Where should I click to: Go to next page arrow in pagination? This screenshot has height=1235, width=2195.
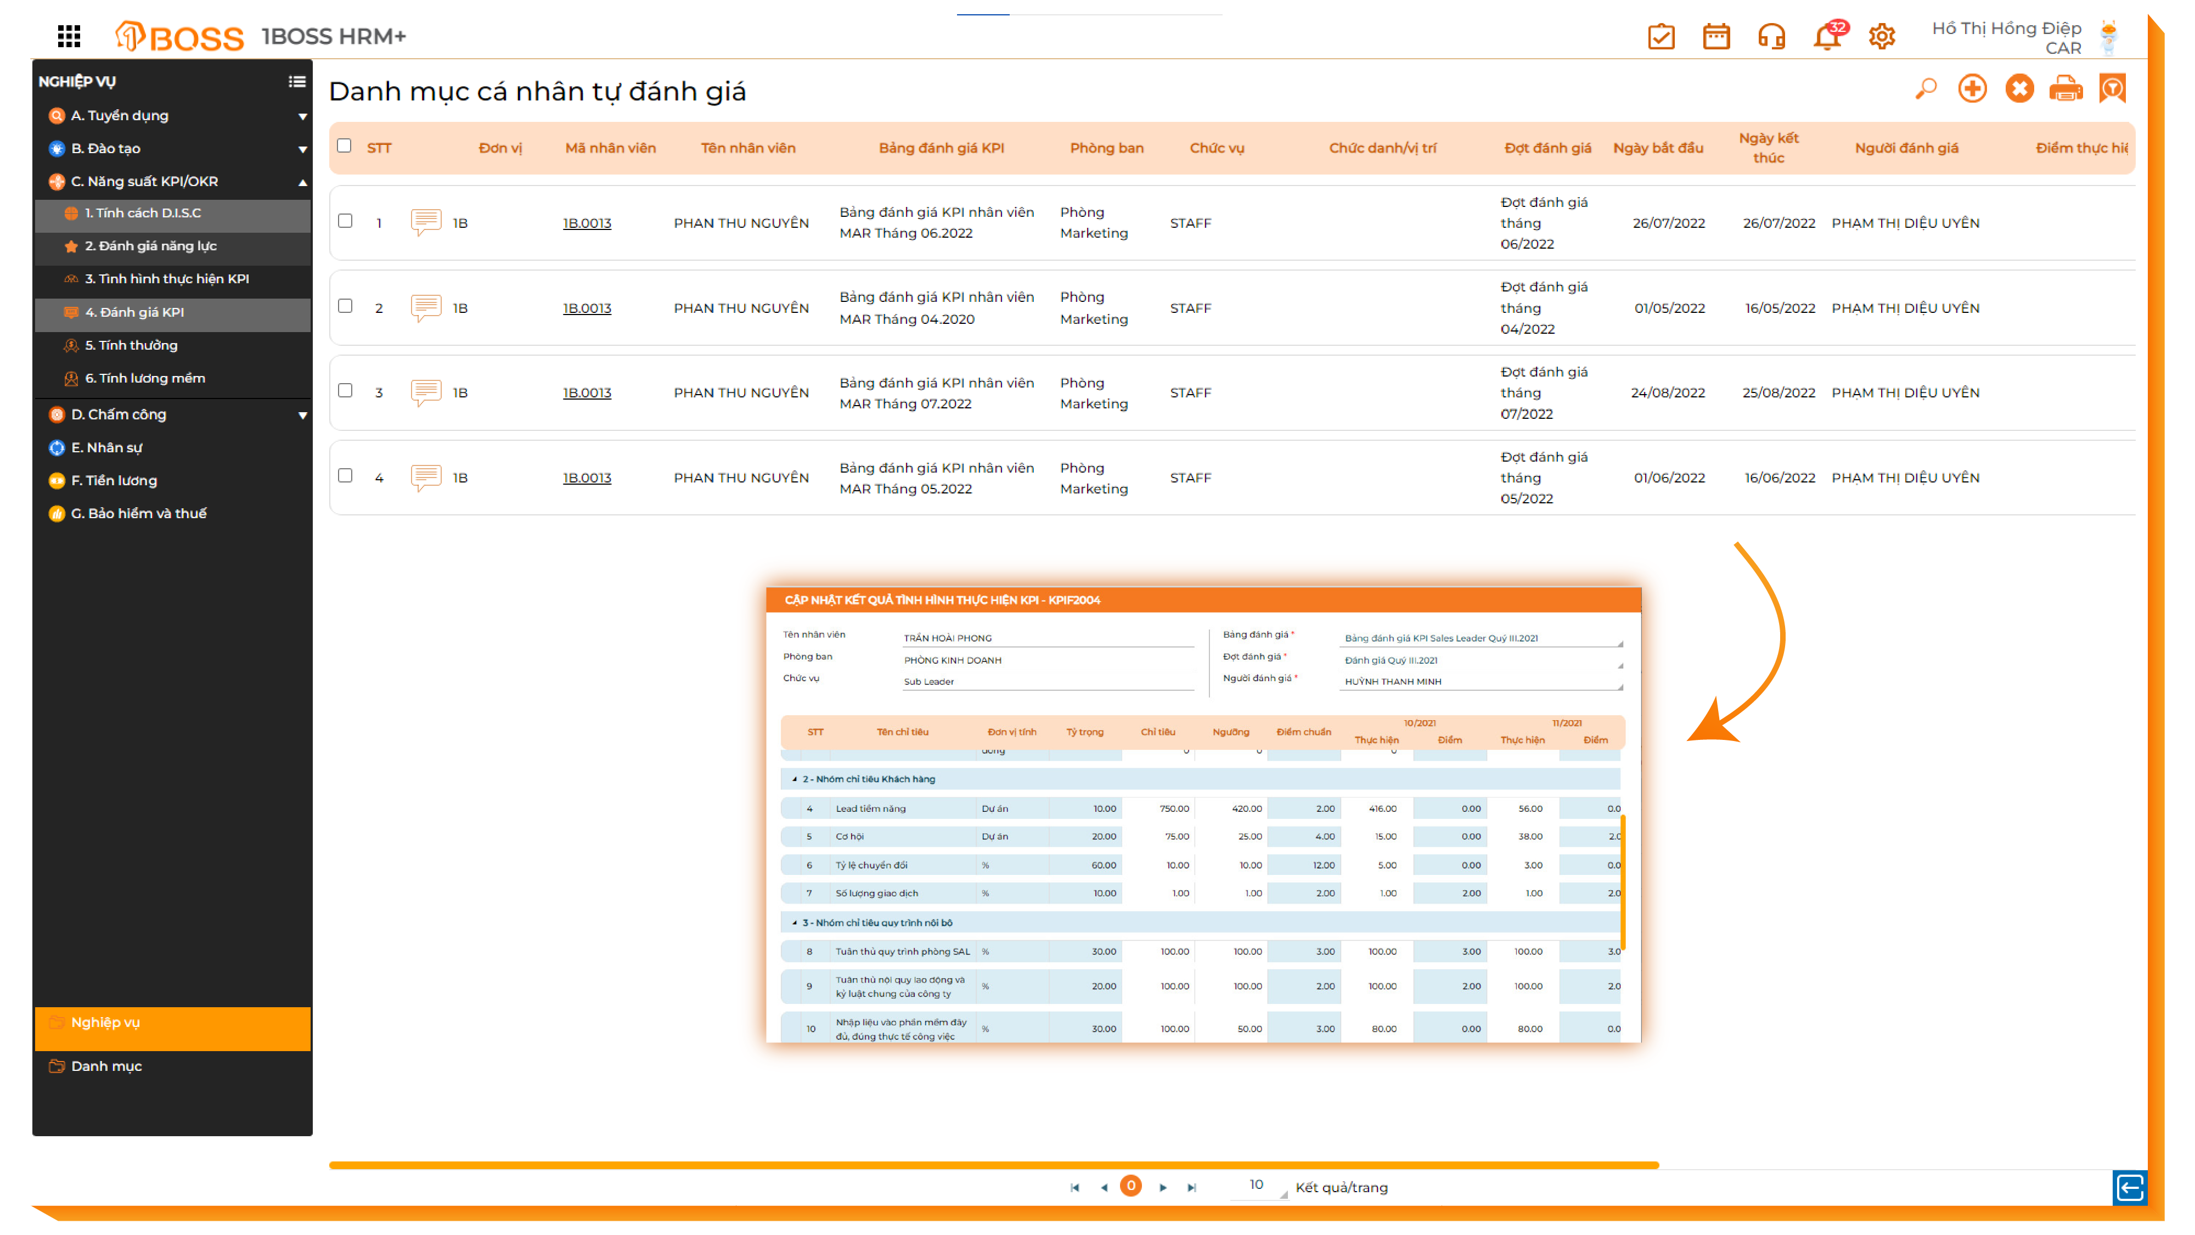pos(1162,1187)
